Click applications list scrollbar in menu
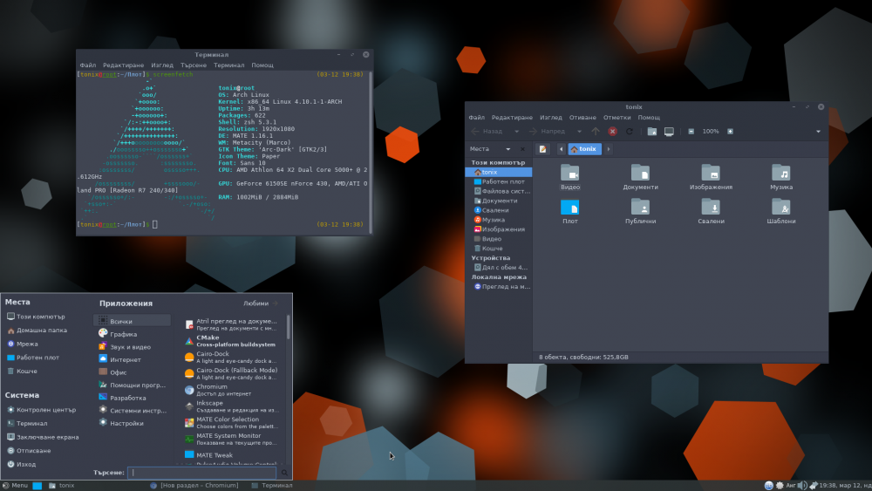Screen dimensions: 872x491 pos(288,327)
